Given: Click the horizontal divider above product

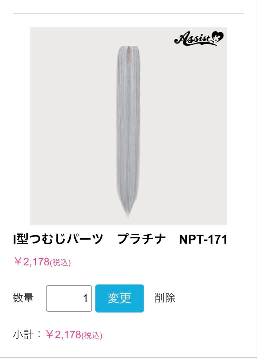Looking at the screenshot, I should pyautogui.click(x=128, y=14).
